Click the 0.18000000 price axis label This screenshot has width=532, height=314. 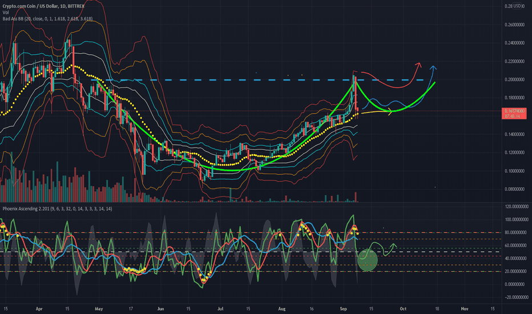point(515,98)
